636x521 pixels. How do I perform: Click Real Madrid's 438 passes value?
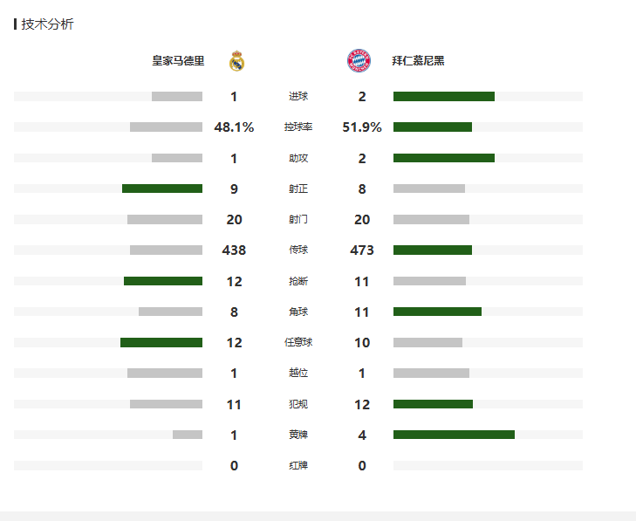pyautogui.click(x=234, y=250)
